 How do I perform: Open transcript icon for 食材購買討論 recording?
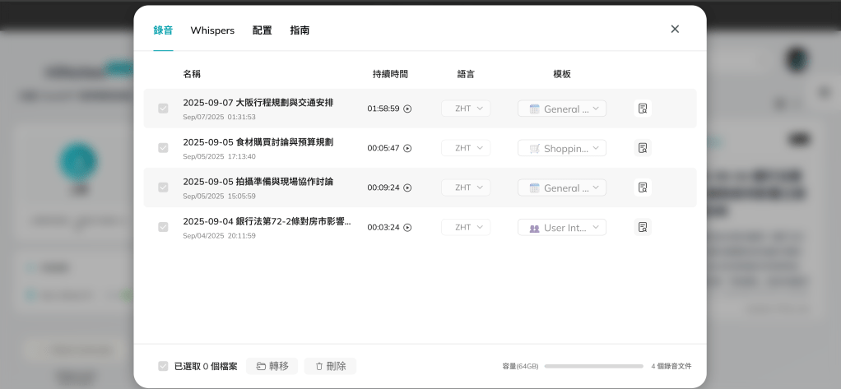(x=643, y=148)
